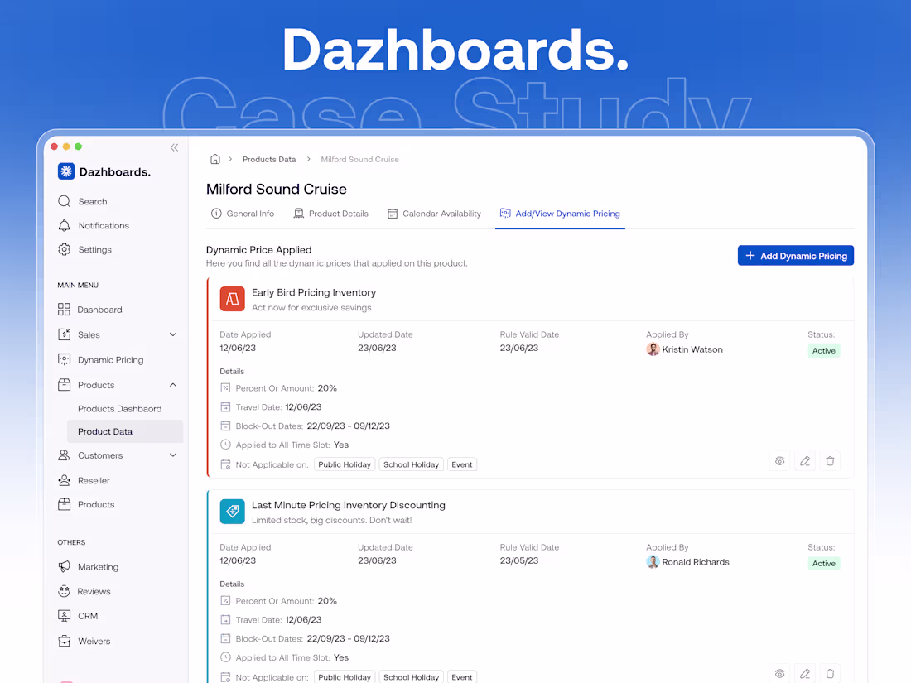
Task: Collapse the Products menu
Action: point(173,384)
